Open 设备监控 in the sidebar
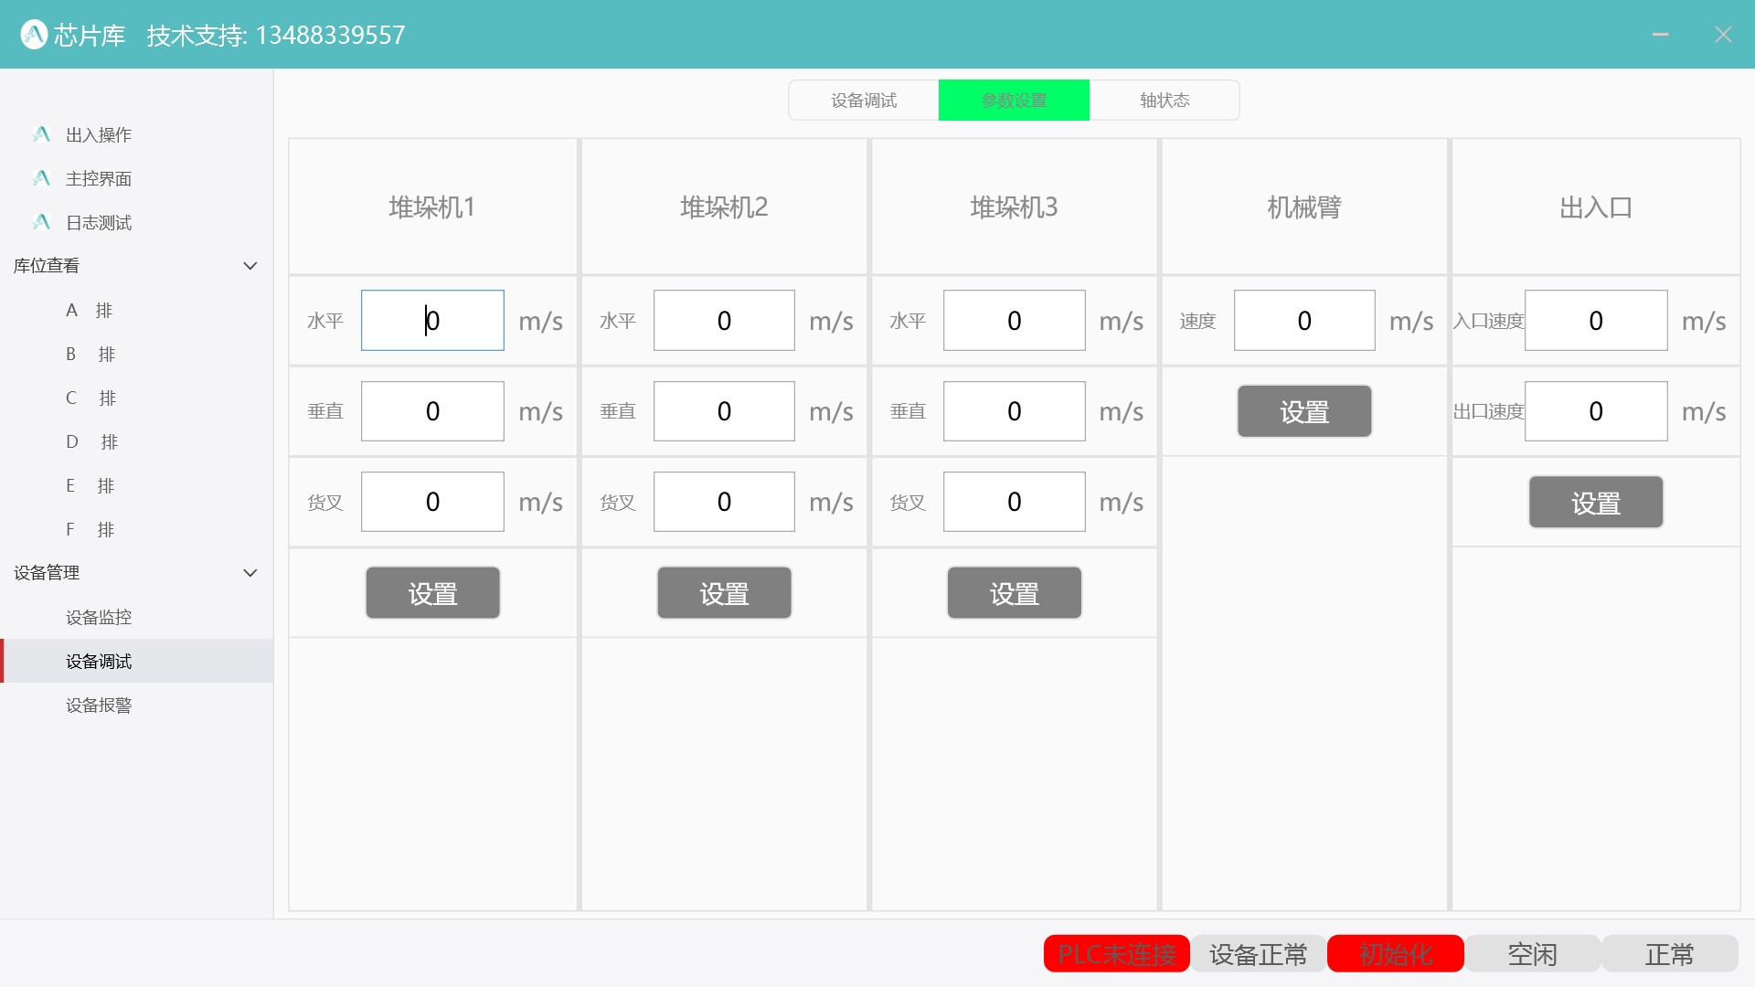Image resolution: width=1755 pixels, height=987 pixels. click(x=99, y=618)
